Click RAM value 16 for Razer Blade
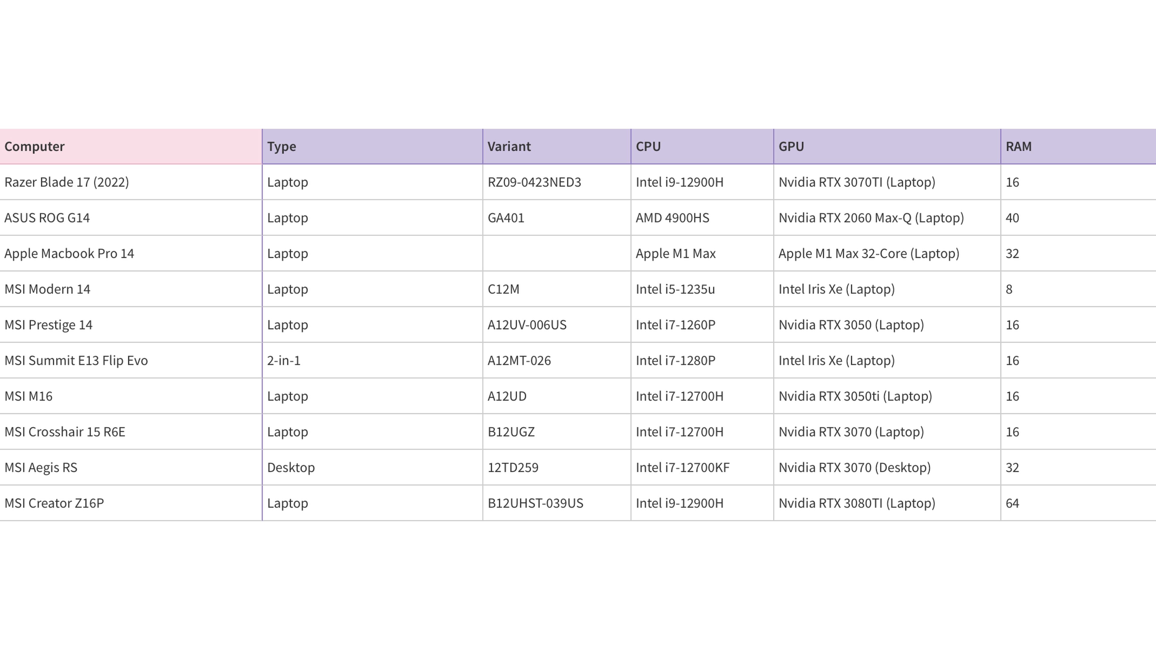 coord(1078,182)
